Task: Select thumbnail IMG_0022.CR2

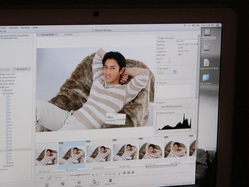Action: pyautogui.click(x=72, y=155)
